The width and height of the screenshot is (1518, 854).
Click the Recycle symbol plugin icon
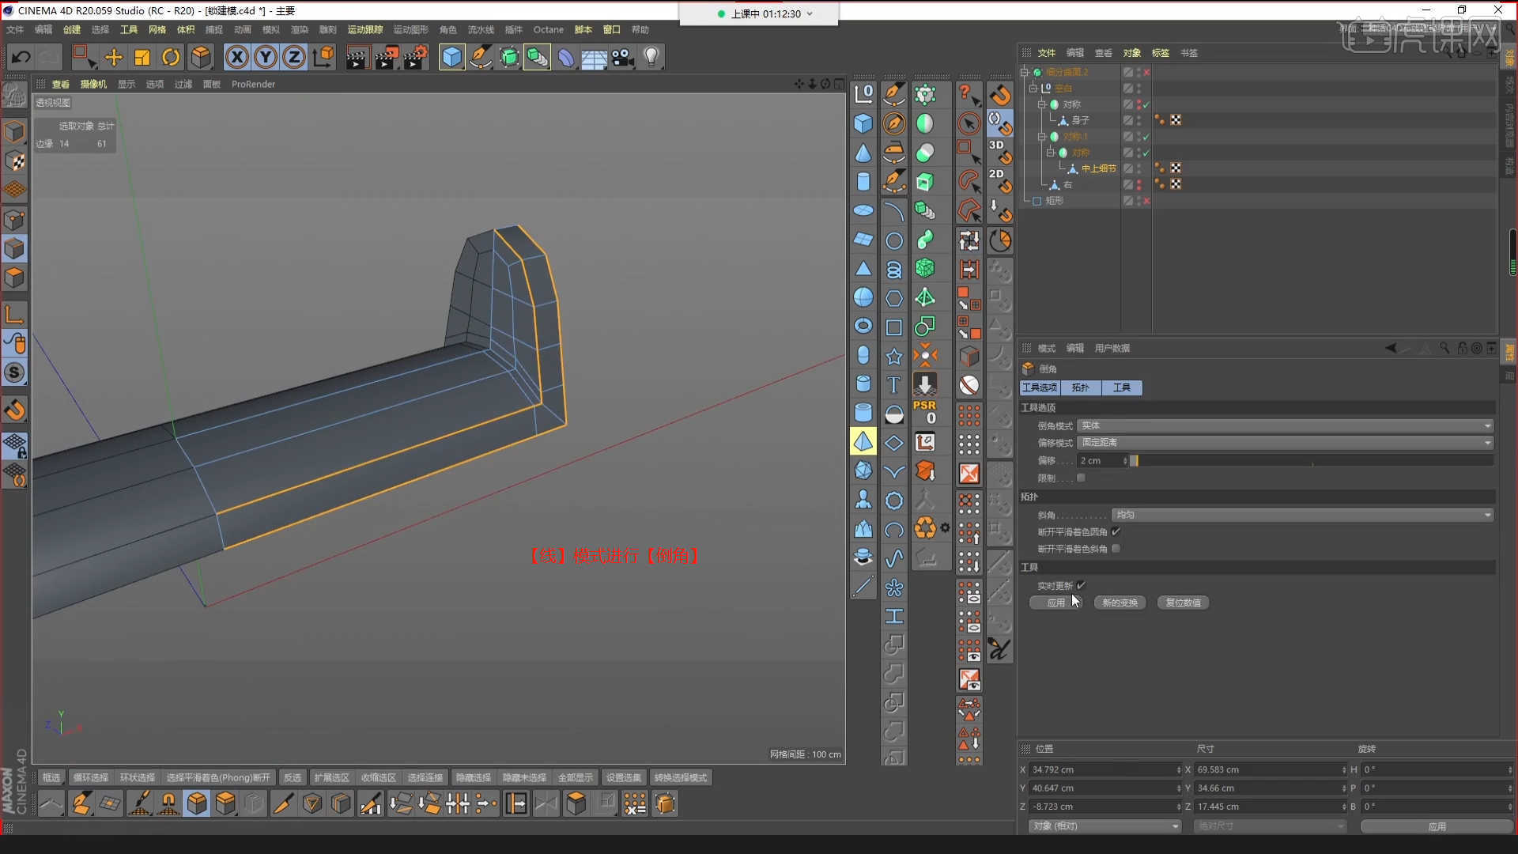point(925,527)
